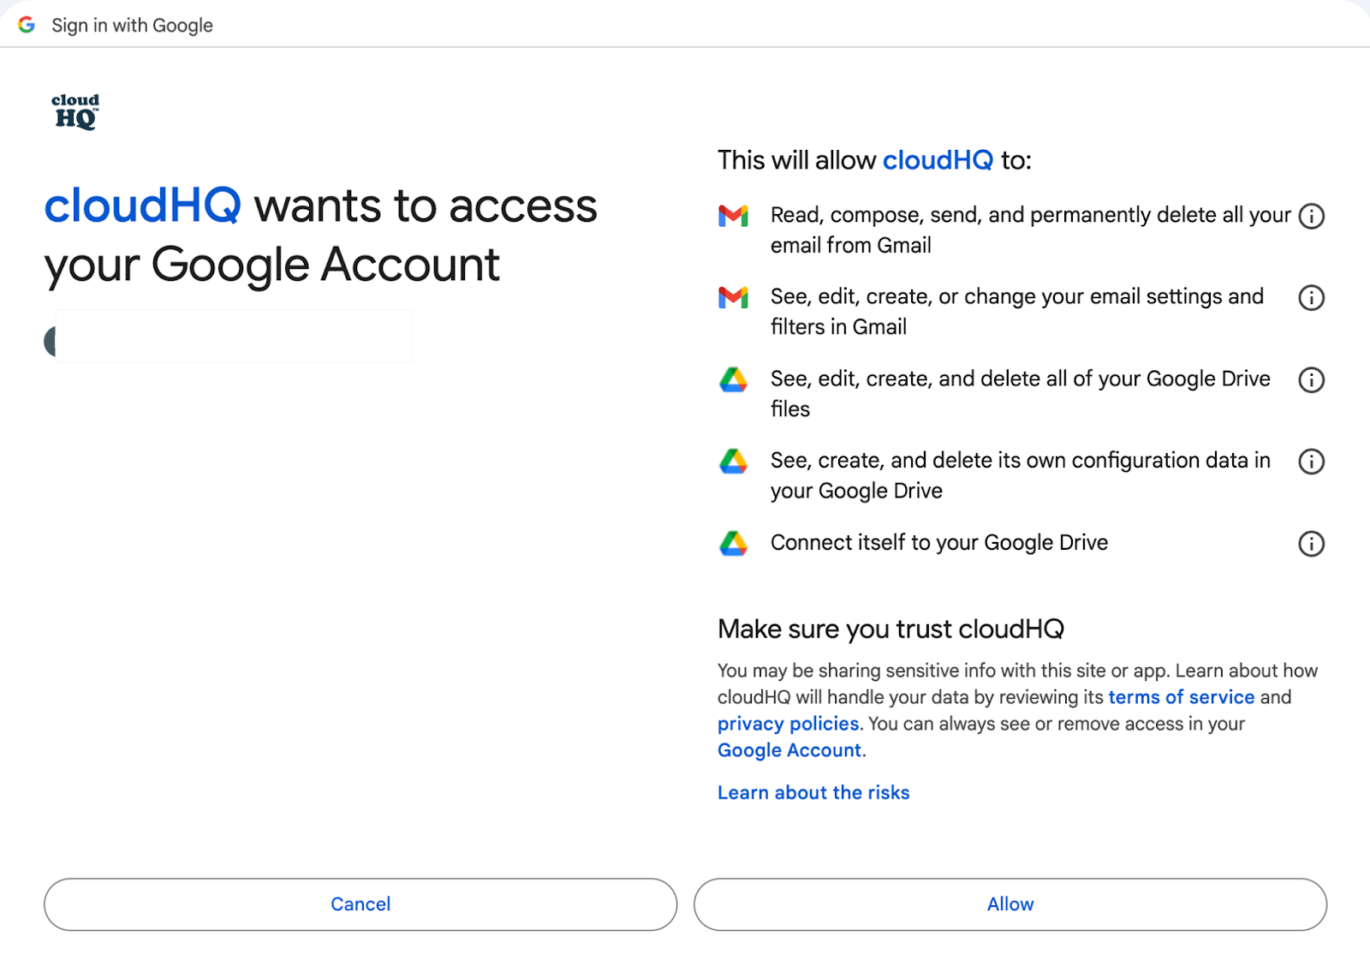1370x960 pixels.
Task: Open the privacy policies link
Action: 788,724
